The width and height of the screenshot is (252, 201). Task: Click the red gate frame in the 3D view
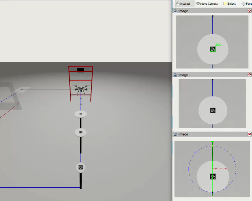81,83
